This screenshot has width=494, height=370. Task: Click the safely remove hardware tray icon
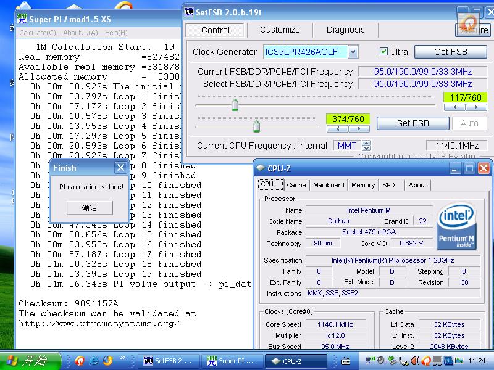pyautogui.click(x=392, y=360)
